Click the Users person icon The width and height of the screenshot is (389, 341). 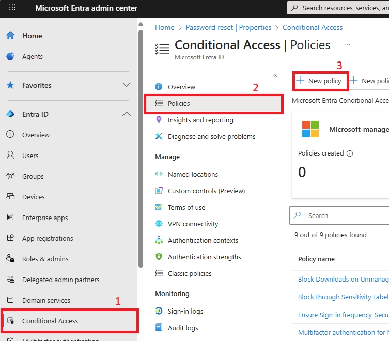10,155
